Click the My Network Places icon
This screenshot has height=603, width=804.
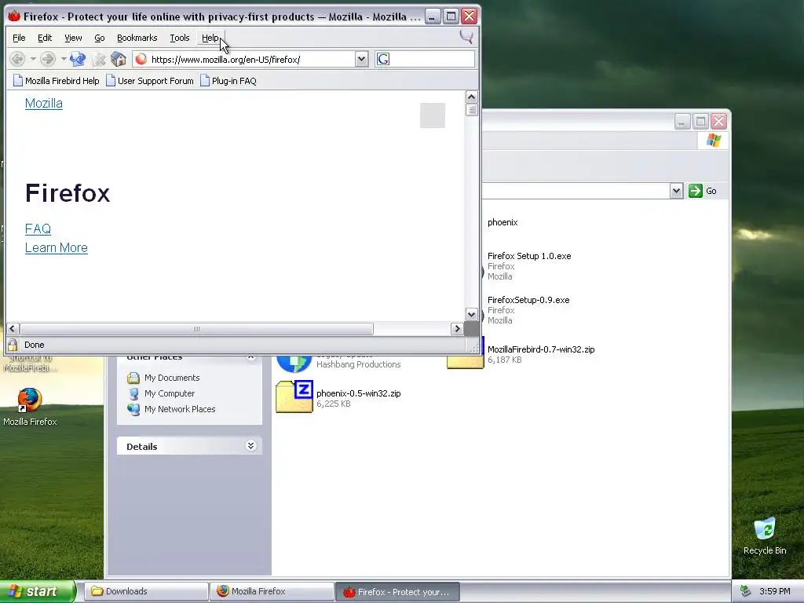coord(133,409)
